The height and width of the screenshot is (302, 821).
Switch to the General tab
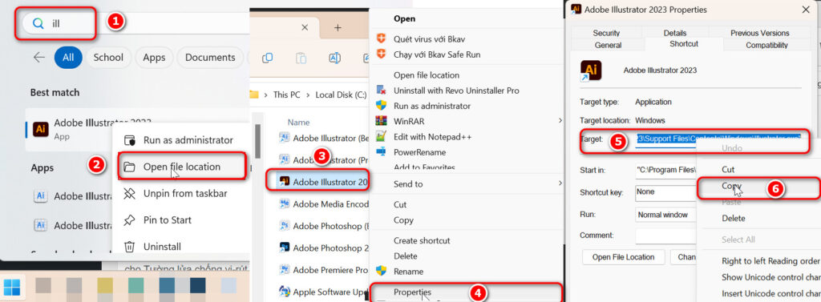click(x=608, y=45)
